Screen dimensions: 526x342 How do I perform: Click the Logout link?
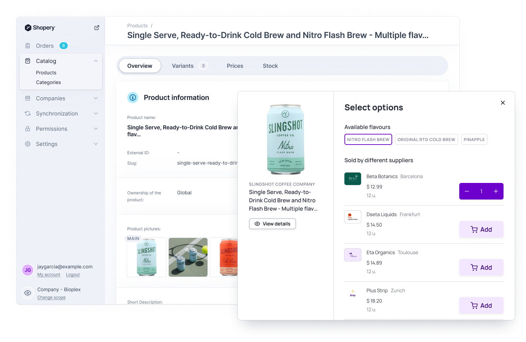pyautogui.click(x=73, y=274)
